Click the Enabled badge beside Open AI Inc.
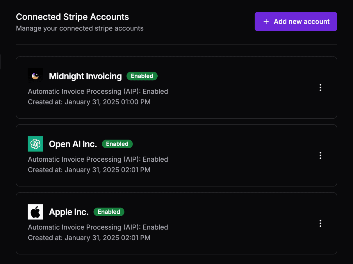Image resolution: width=353 pixels, height=264 pixels. [117, 144]
